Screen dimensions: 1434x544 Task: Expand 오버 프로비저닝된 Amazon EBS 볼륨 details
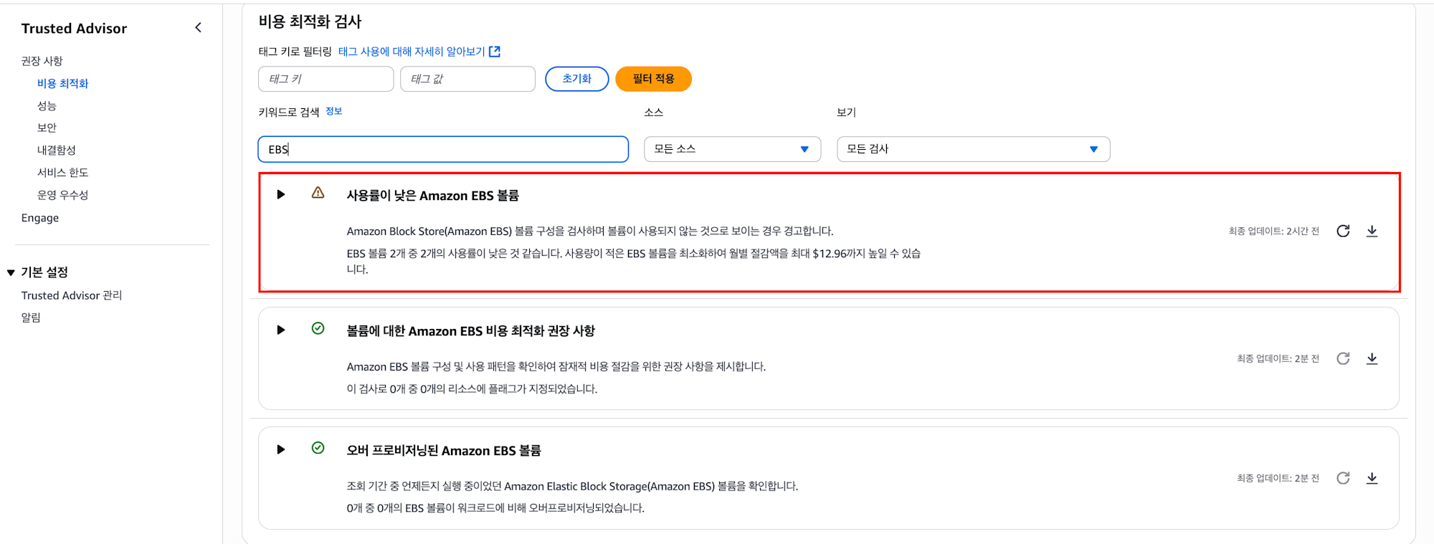pyautogui.click(x=281, y=449)
